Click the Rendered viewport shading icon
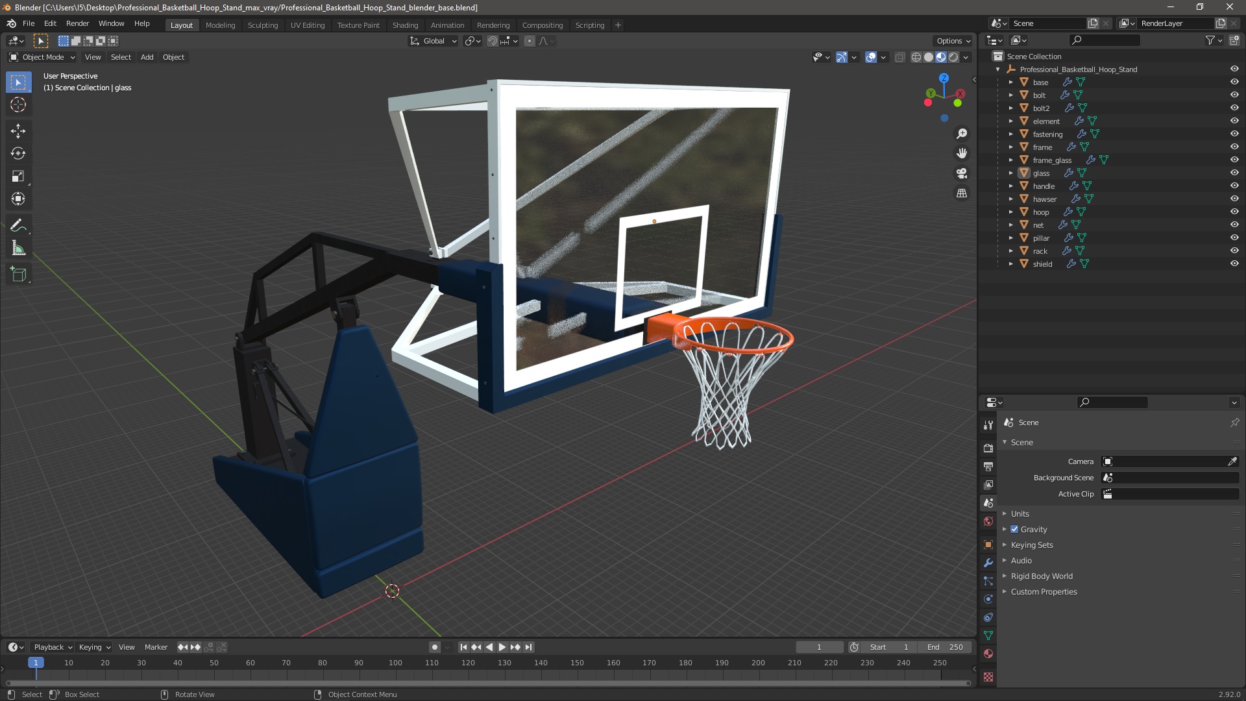Screen dimensions: 1246x701 953,56
